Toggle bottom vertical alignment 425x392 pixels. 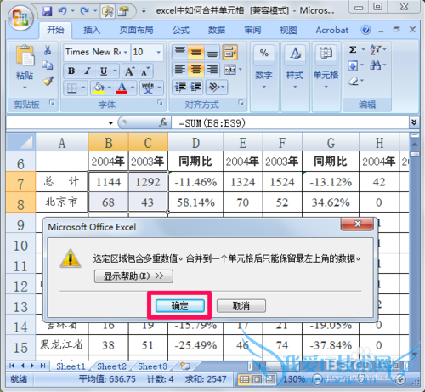click(x=212, y=52)
